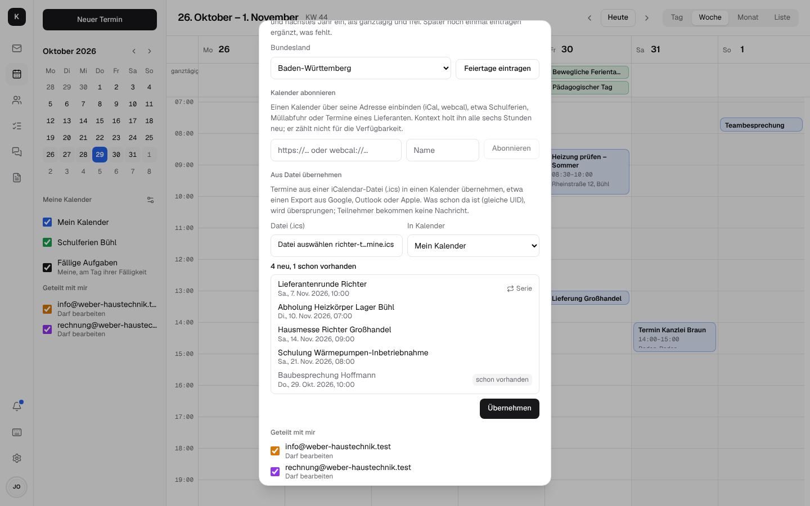Open the chat bubbles icon in sidebar
The image size is (810, 506).
pyautogui.click(x=17, y=152)
